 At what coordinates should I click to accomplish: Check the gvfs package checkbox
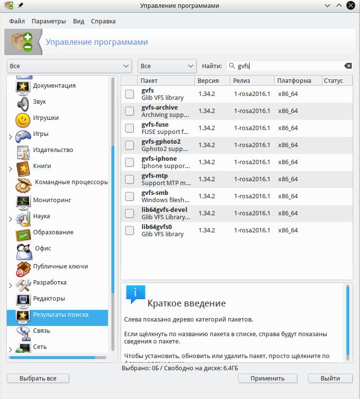[x=129, y=94]
